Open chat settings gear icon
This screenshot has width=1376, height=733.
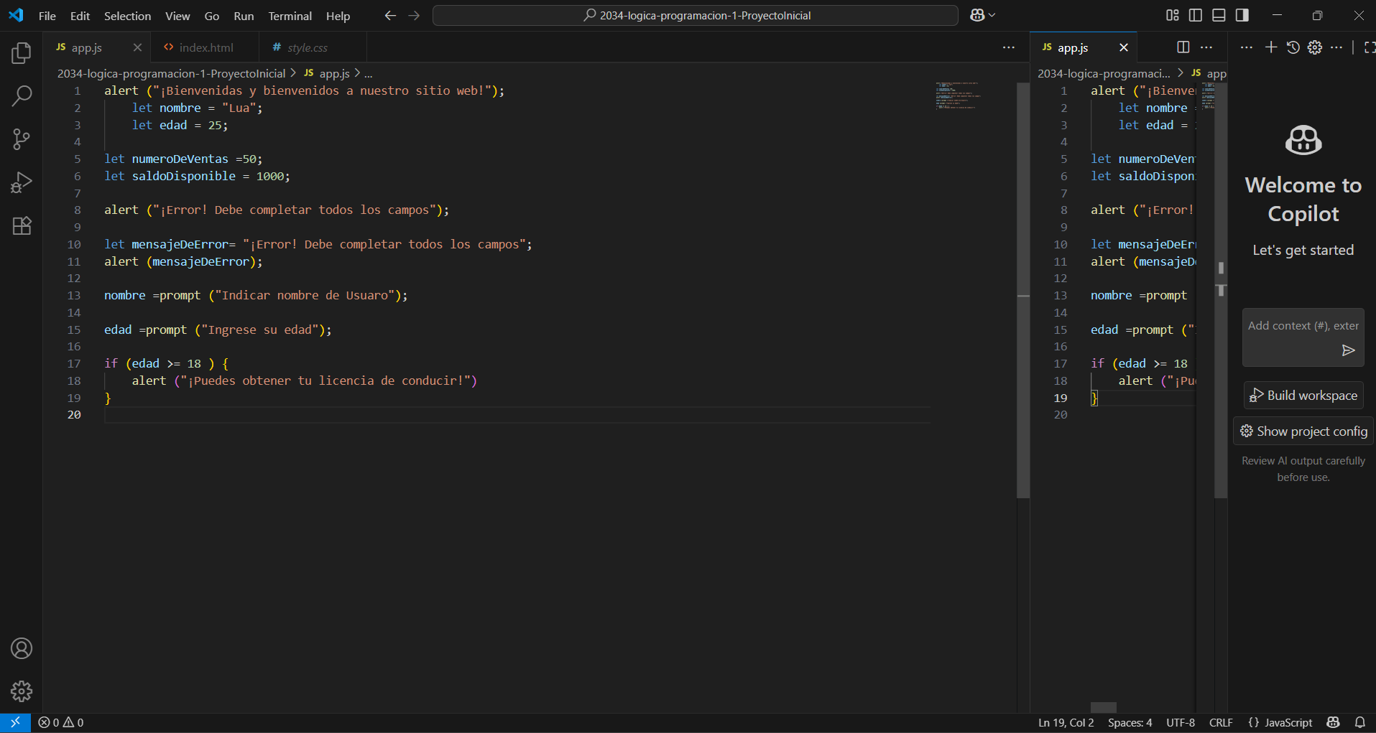[1315, 47]
